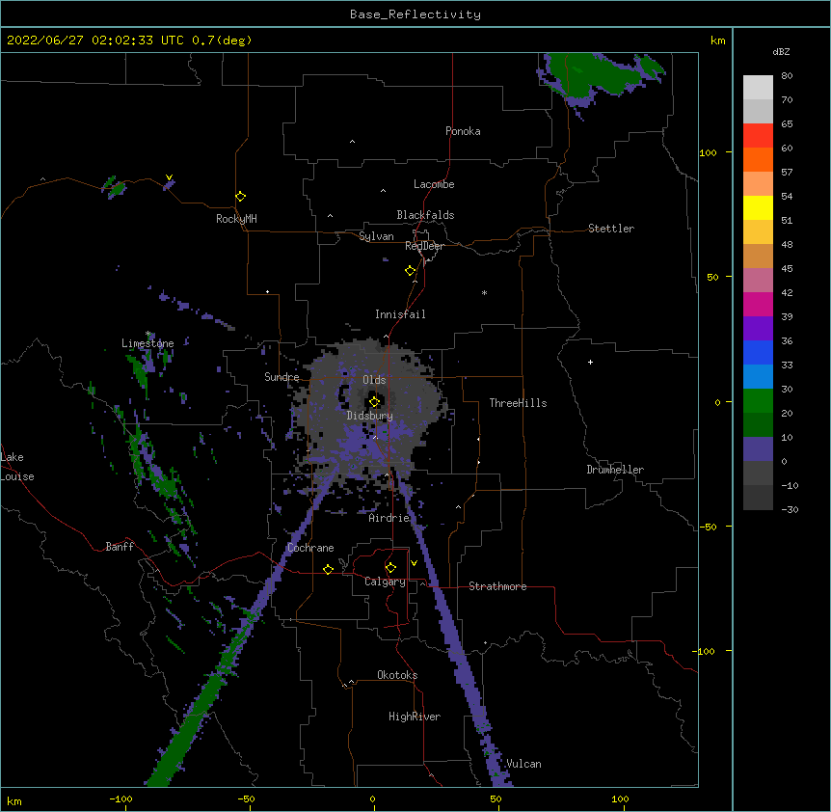This screenshot has width=831, height=812.
Task: Click the Airdrie label
Action: tap(389, 518)
